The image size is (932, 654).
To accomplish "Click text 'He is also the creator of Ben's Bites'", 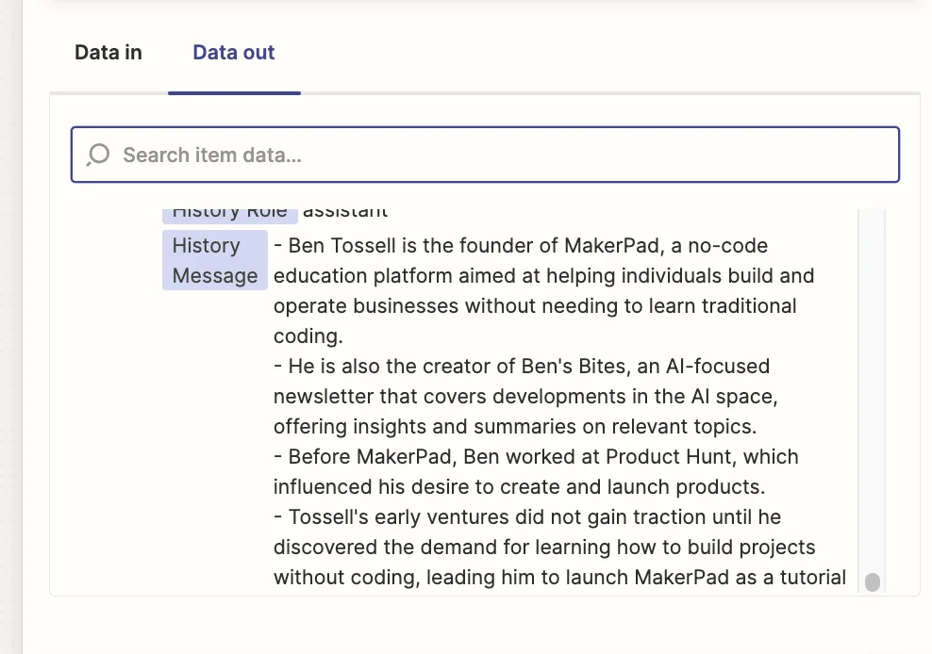I will pyautogui.click(x=457, y=366).
